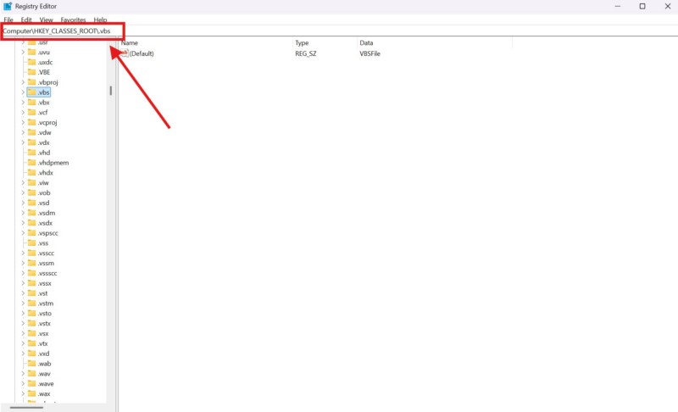Click the (Default) string value icon
678x412 pixels.
point(125,53)
